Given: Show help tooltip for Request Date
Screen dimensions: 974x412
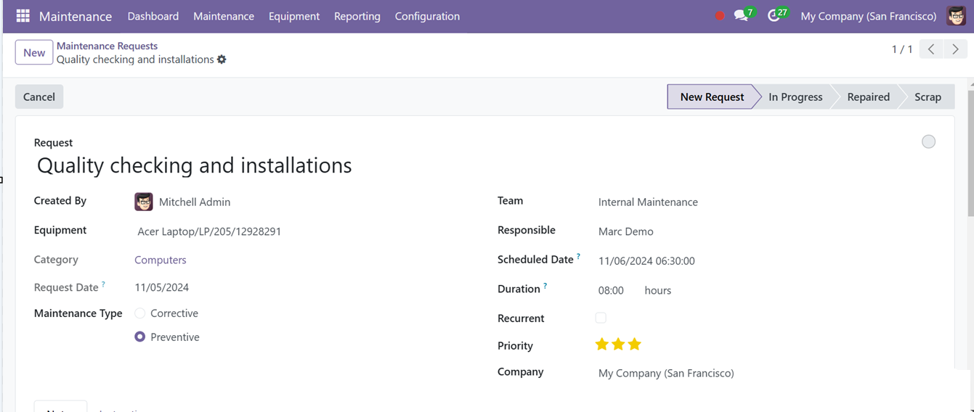Looking at the screenshot, I should click(103, 284).
